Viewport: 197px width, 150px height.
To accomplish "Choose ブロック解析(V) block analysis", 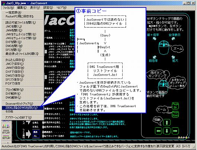I will coord(23,90).
